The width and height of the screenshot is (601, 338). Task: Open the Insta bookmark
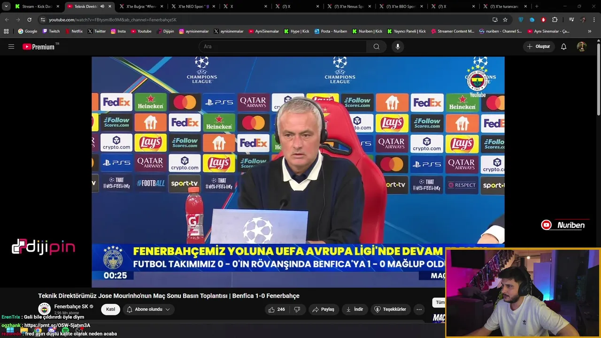118,31
